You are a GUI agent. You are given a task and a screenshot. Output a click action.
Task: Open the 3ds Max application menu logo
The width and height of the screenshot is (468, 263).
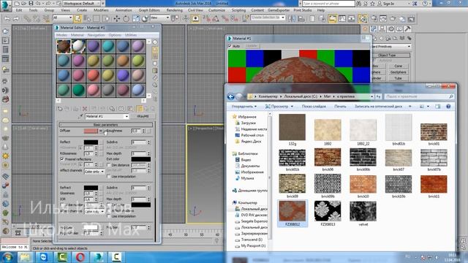[6, 5]
